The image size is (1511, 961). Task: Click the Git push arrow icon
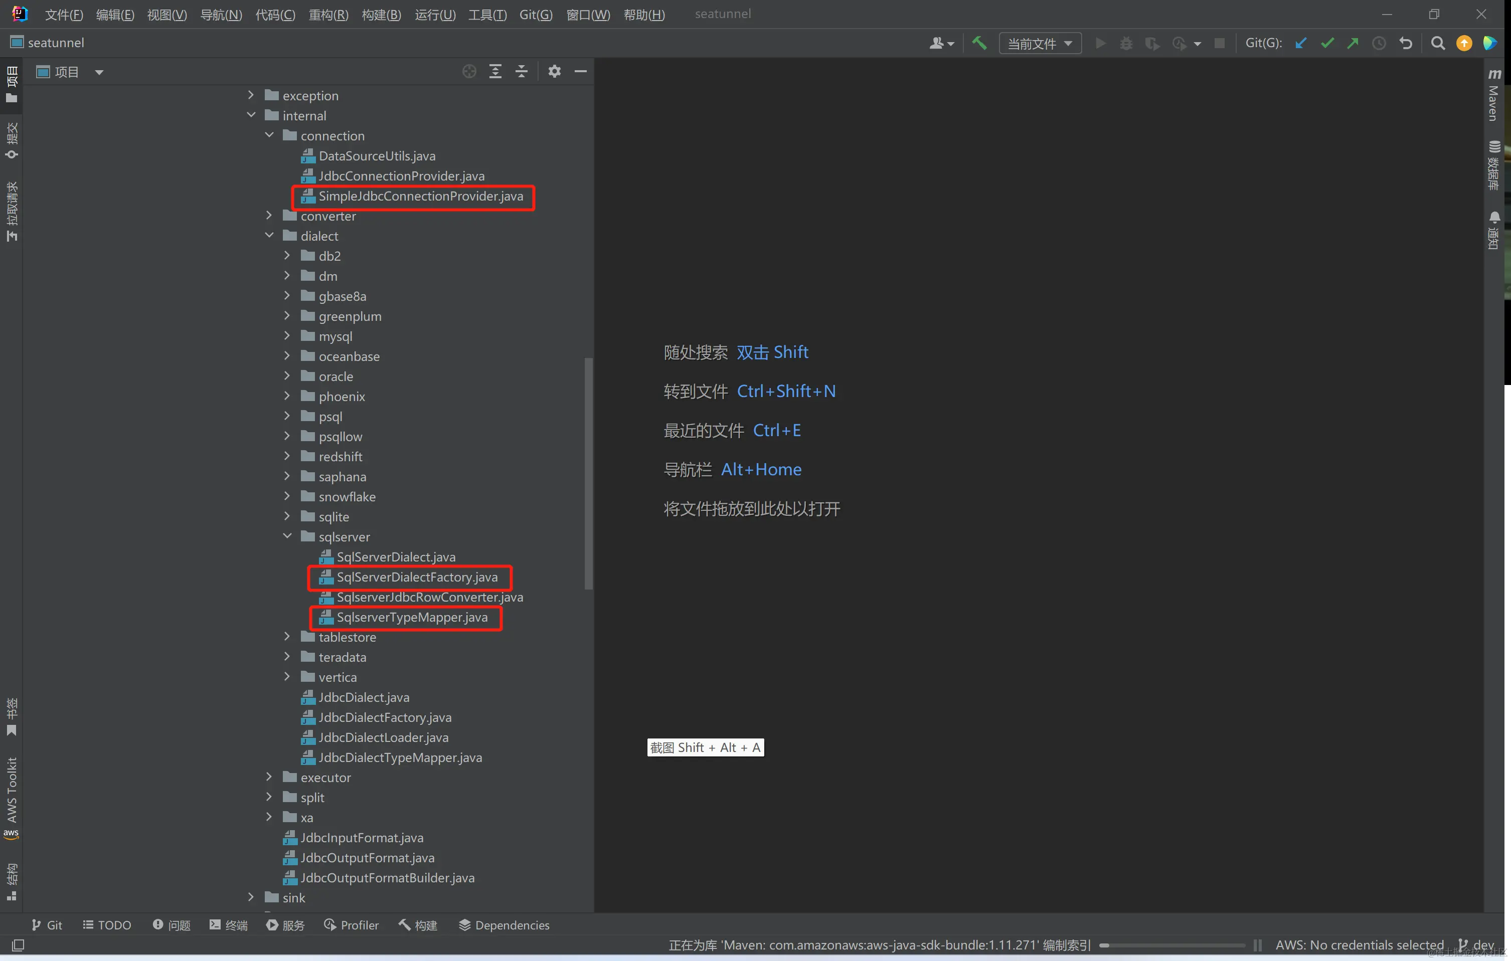tap(1353, 43)
